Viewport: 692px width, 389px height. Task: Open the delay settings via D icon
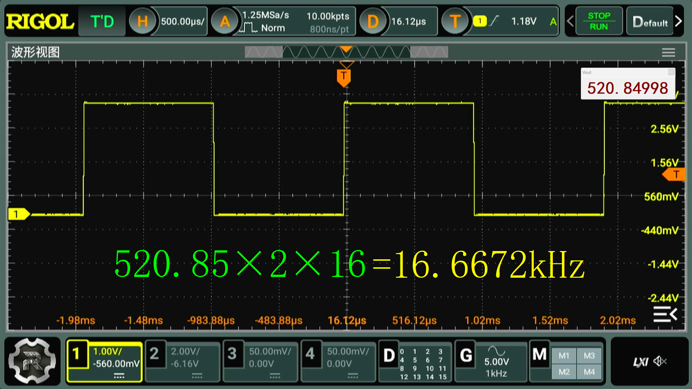coord(373,21)
